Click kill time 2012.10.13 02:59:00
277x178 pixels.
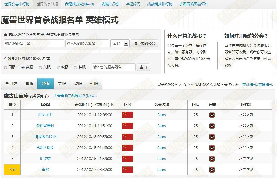pos(95,137)
